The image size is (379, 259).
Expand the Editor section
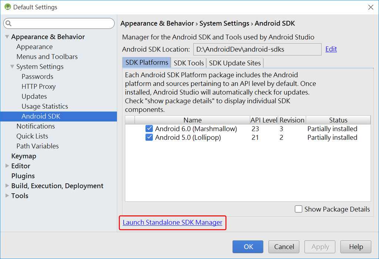[7, 166]
